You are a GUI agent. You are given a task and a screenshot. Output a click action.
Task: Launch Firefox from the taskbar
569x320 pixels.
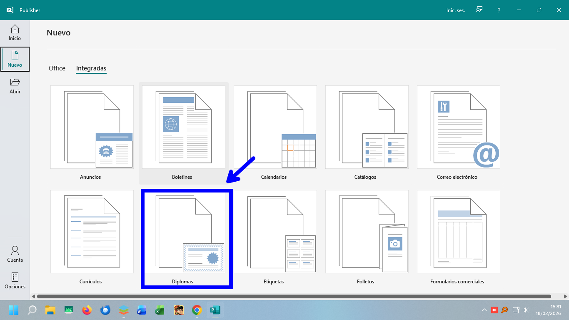point(87,310)
